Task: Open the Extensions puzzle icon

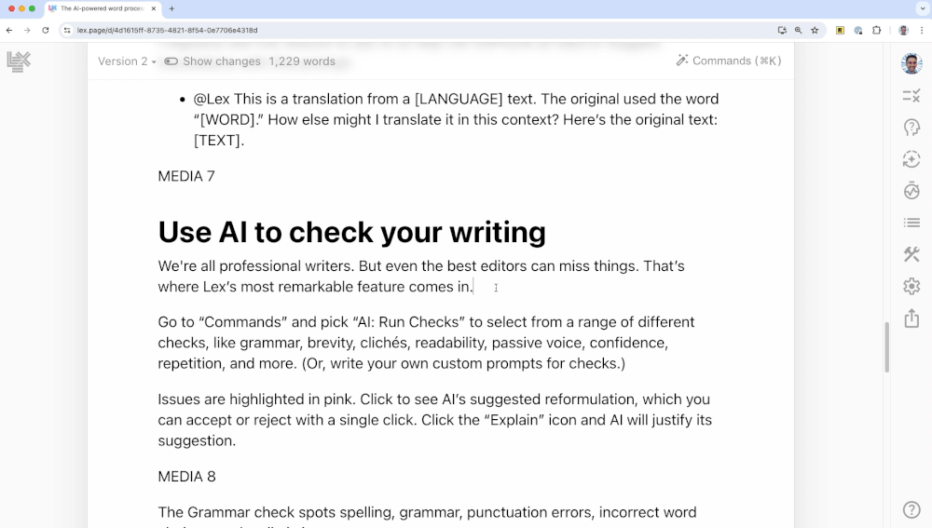Action: [x=877, y=31]
